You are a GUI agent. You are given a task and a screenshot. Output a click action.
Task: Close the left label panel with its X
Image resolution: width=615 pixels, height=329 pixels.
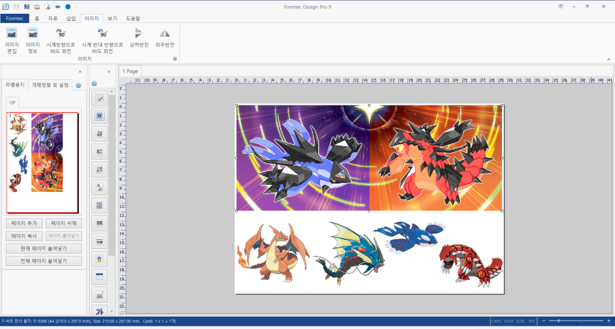80,71
